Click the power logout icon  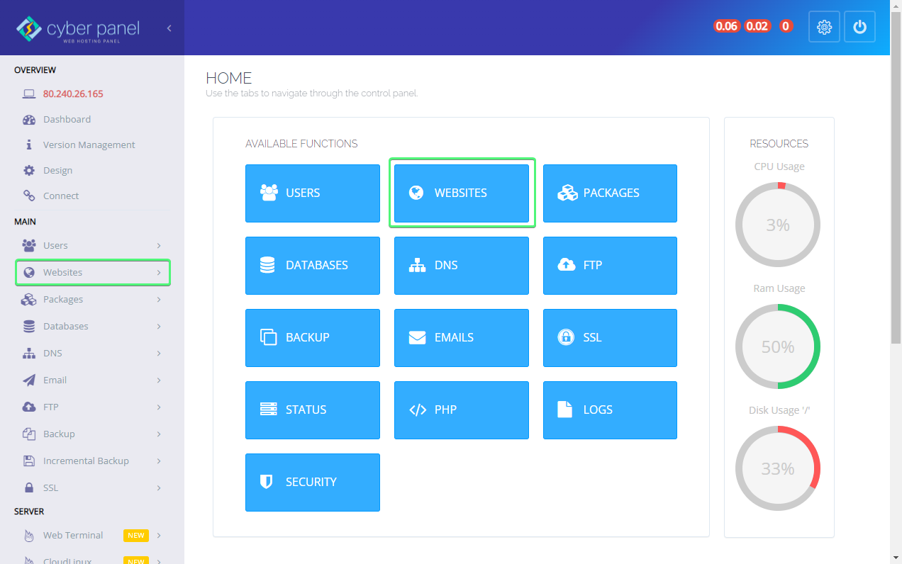(859, 27)
